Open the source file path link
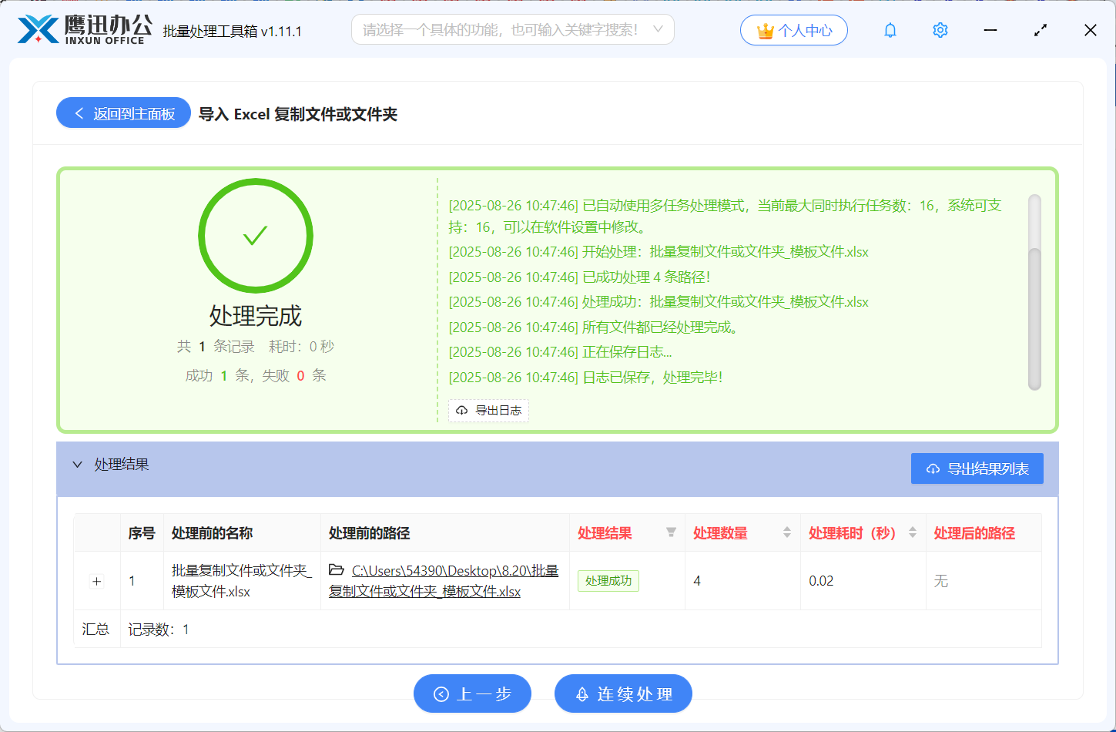 (444, 581)
